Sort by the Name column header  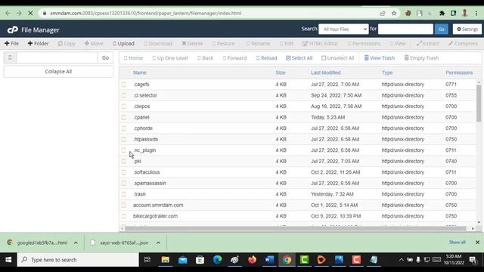tap(139, 73)
